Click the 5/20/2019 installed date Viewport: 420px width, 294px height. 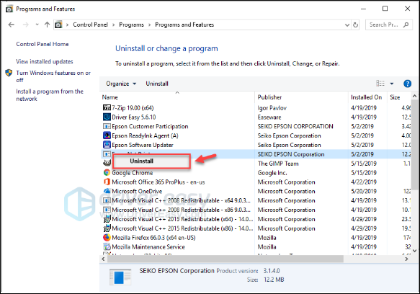(364, 192)
